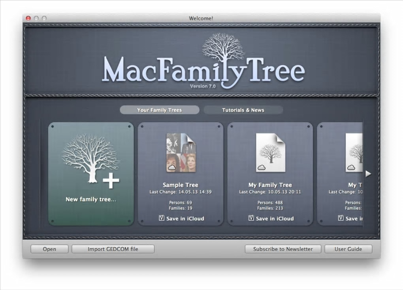
Task: Switch to the Your Family Trees tab
Action: point(160,110)
